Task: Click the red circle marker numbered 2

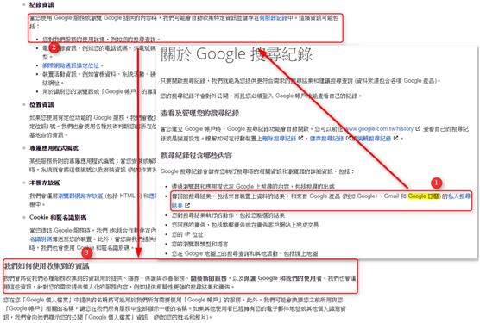Action: [x=54, y=47]
